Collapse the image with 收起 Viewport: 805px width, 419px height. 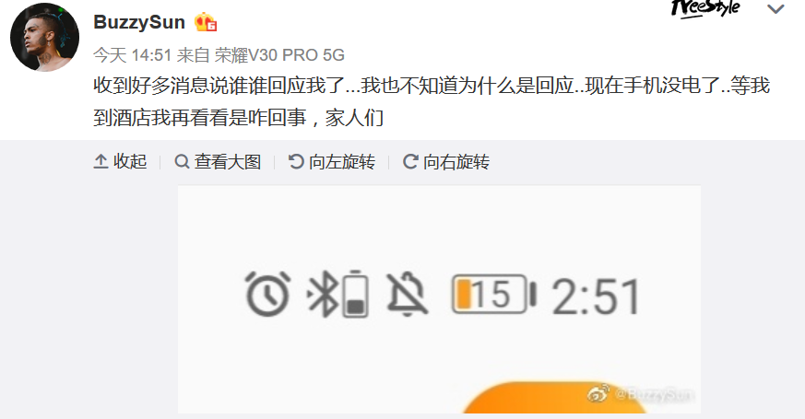[120, 161]
